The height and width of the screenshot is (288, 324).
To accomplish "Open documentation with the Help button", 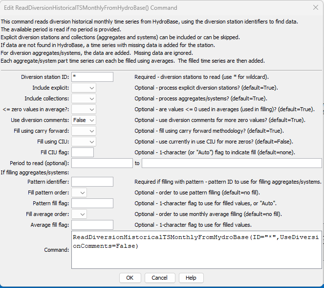I will [191, 278].
